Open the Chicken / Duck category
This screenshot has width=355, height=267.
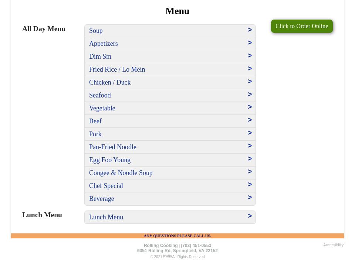tap(110, 82)
